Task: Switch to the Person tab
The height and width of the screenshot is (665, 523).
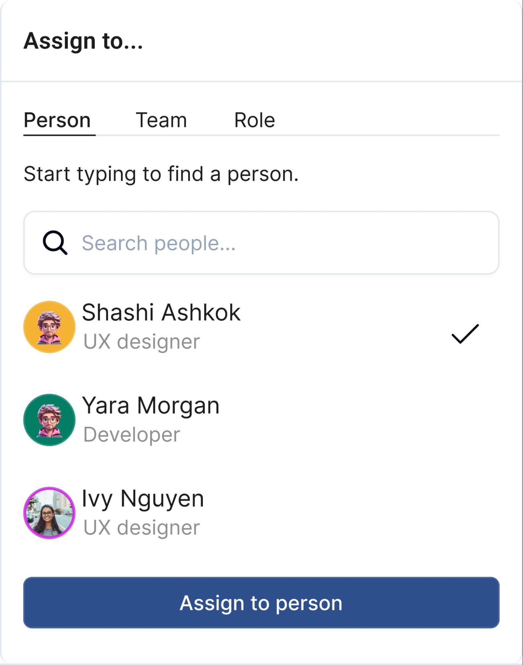Action: tap(57, 120)
